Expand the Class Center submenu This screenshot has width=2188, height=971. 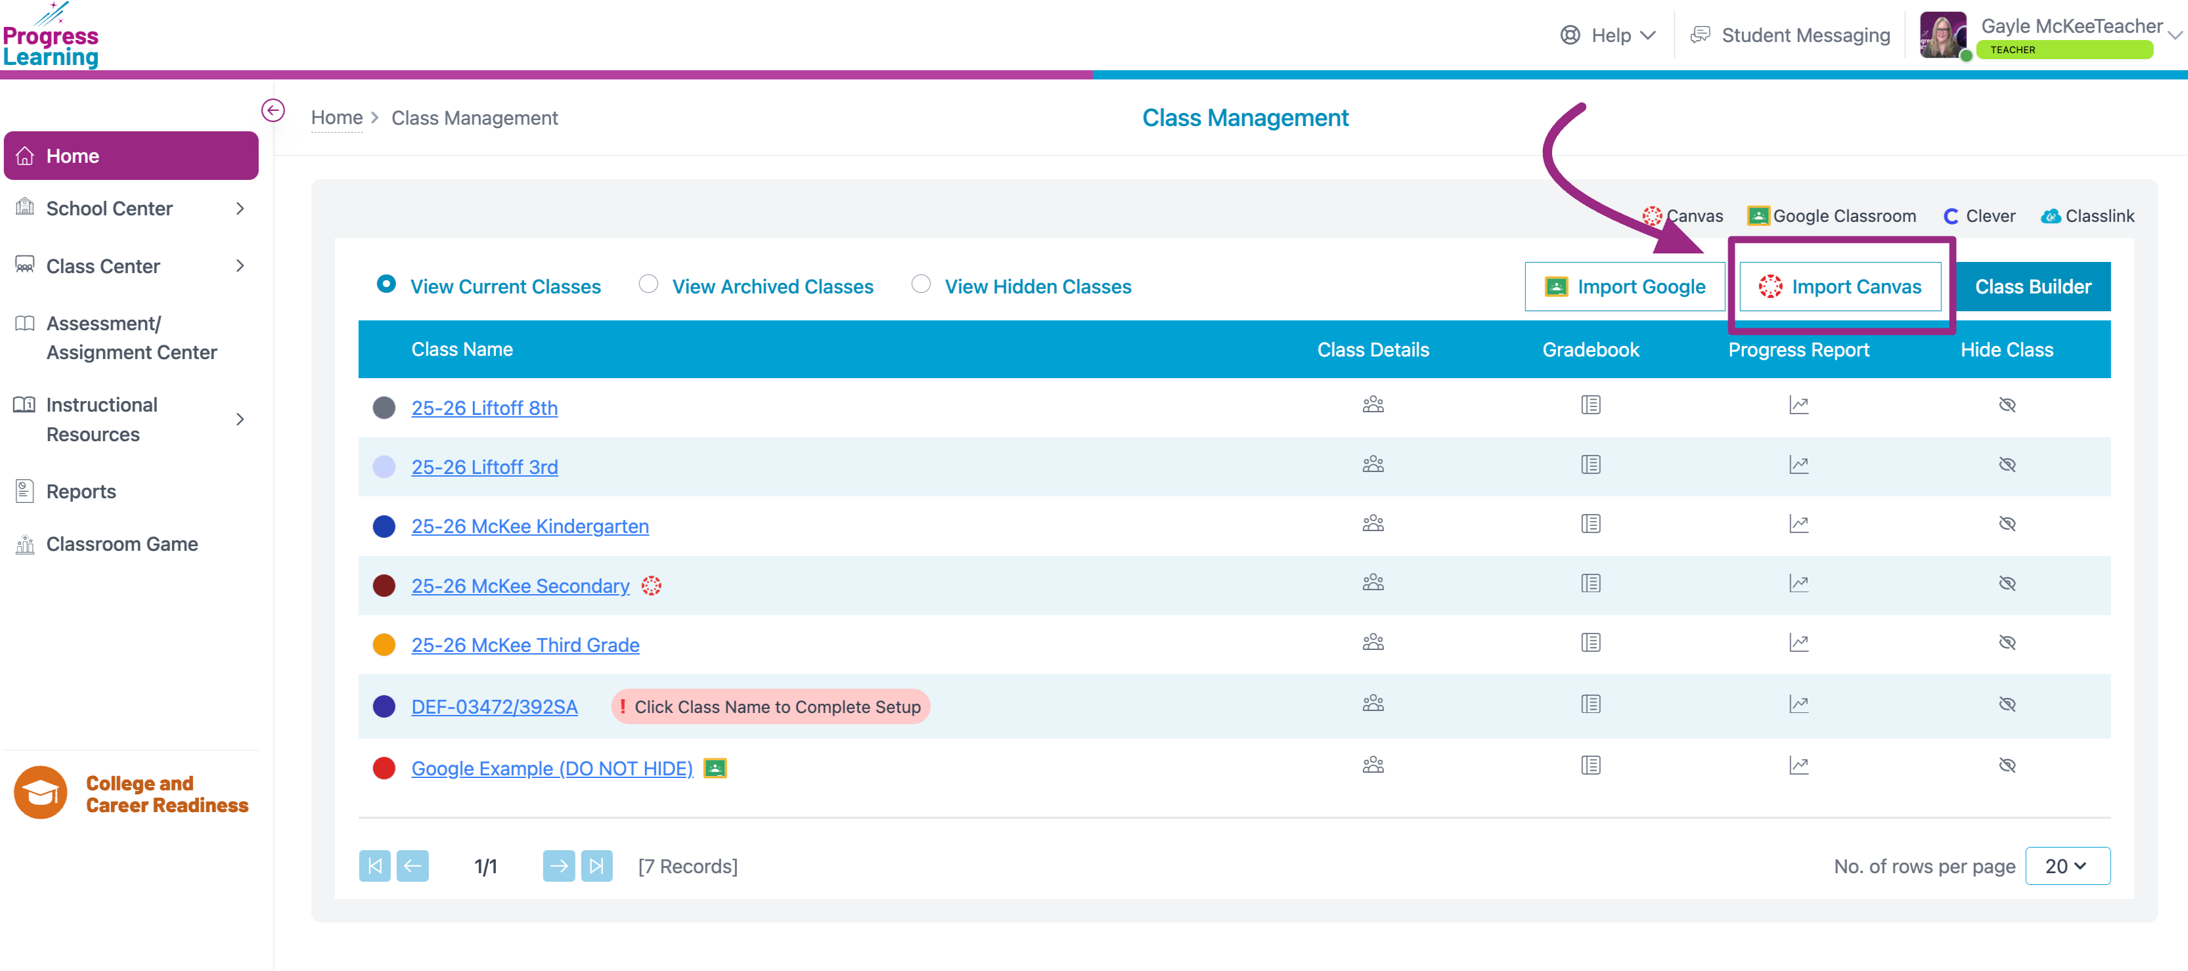240,266
